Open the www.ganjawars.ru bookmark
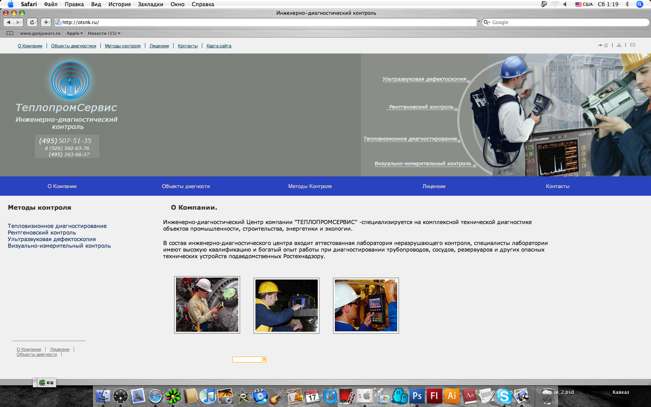651x407 pixels. coord(40,33)
